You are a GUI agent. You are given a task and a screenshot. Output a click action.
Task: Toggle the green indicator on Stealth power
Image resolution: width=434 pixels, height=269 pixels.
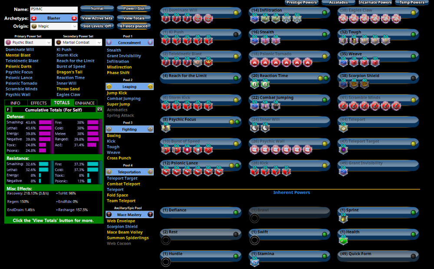[x=324, y=34]
